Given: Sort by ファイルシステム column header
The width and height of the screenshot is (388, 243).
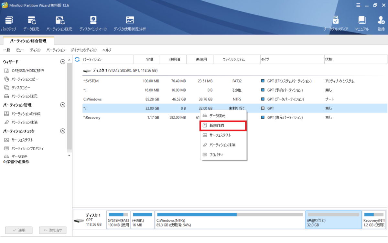Looking at the screenshot, I should (237, 59).
